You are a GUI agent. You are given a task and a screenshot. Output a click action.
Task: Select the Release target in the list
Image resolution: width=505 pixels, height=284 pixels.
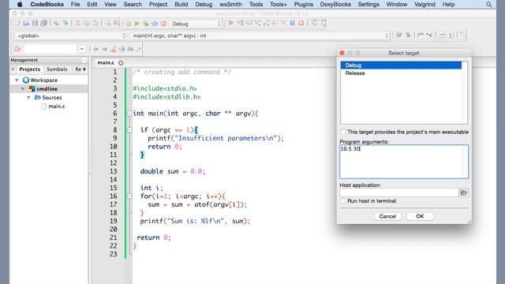[x=401, y=73]
